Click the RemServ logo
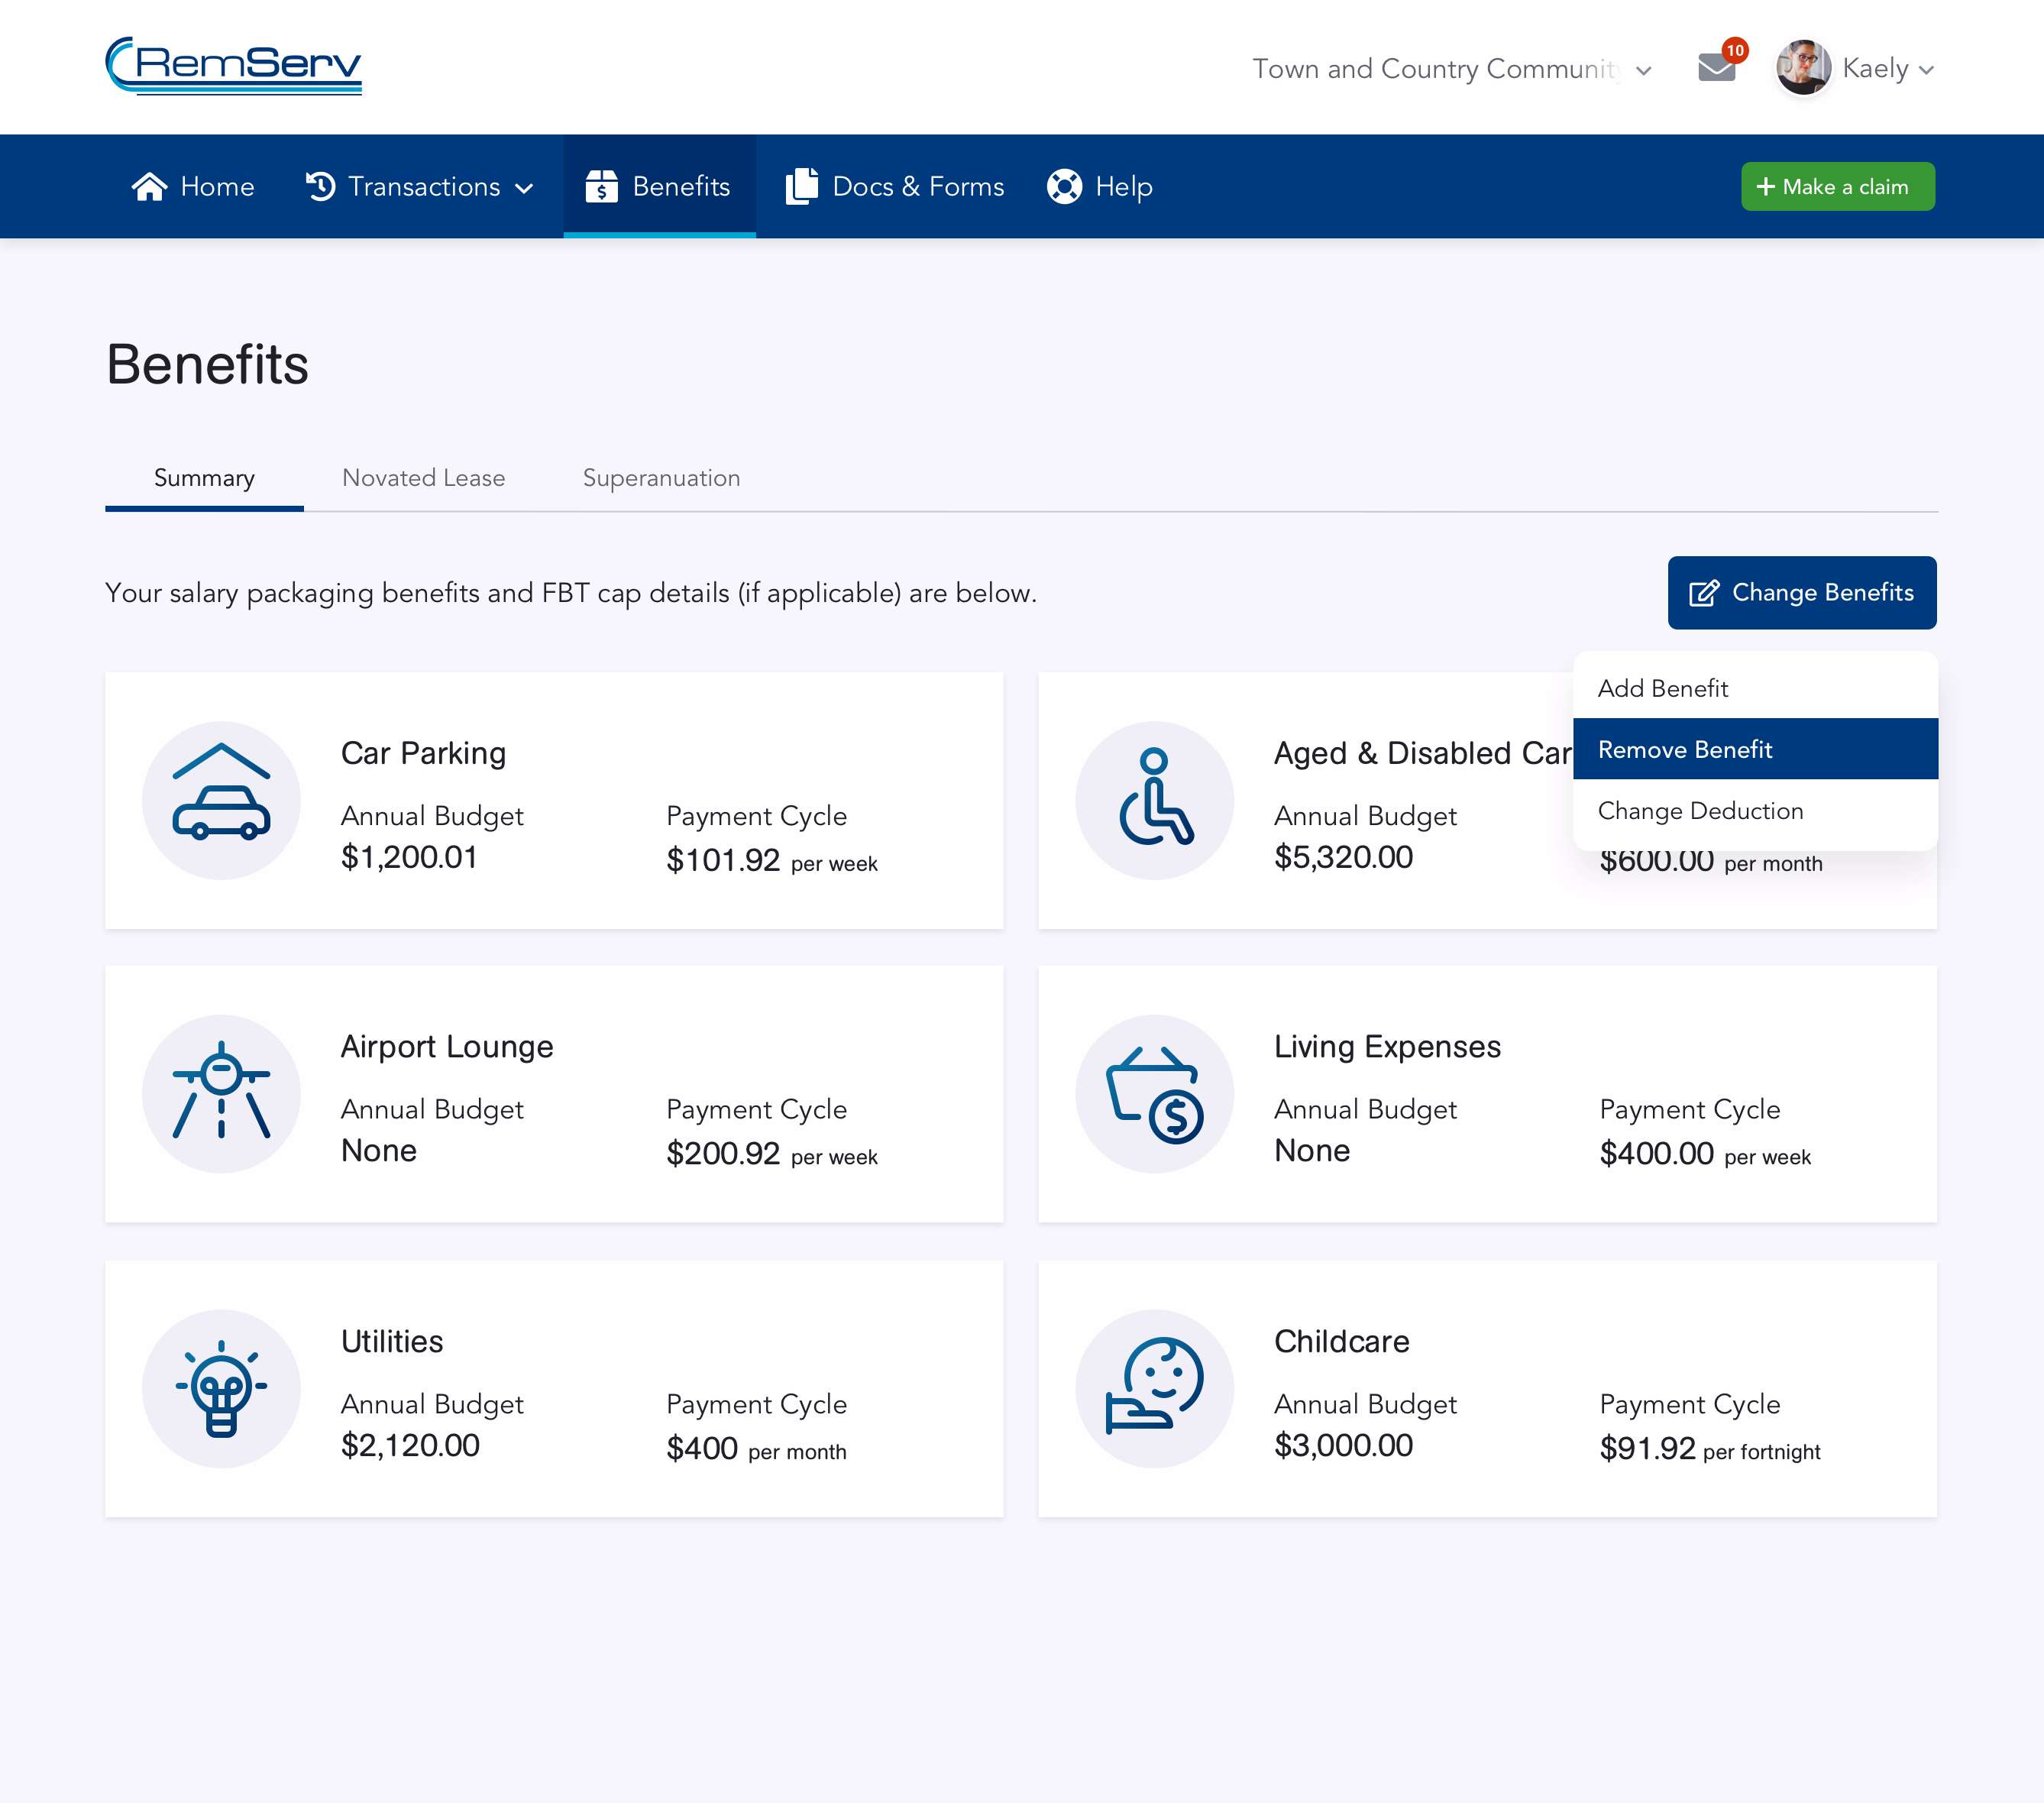Image resolution: width=2044 pixels, height=1803 pixels. [233, 66]
